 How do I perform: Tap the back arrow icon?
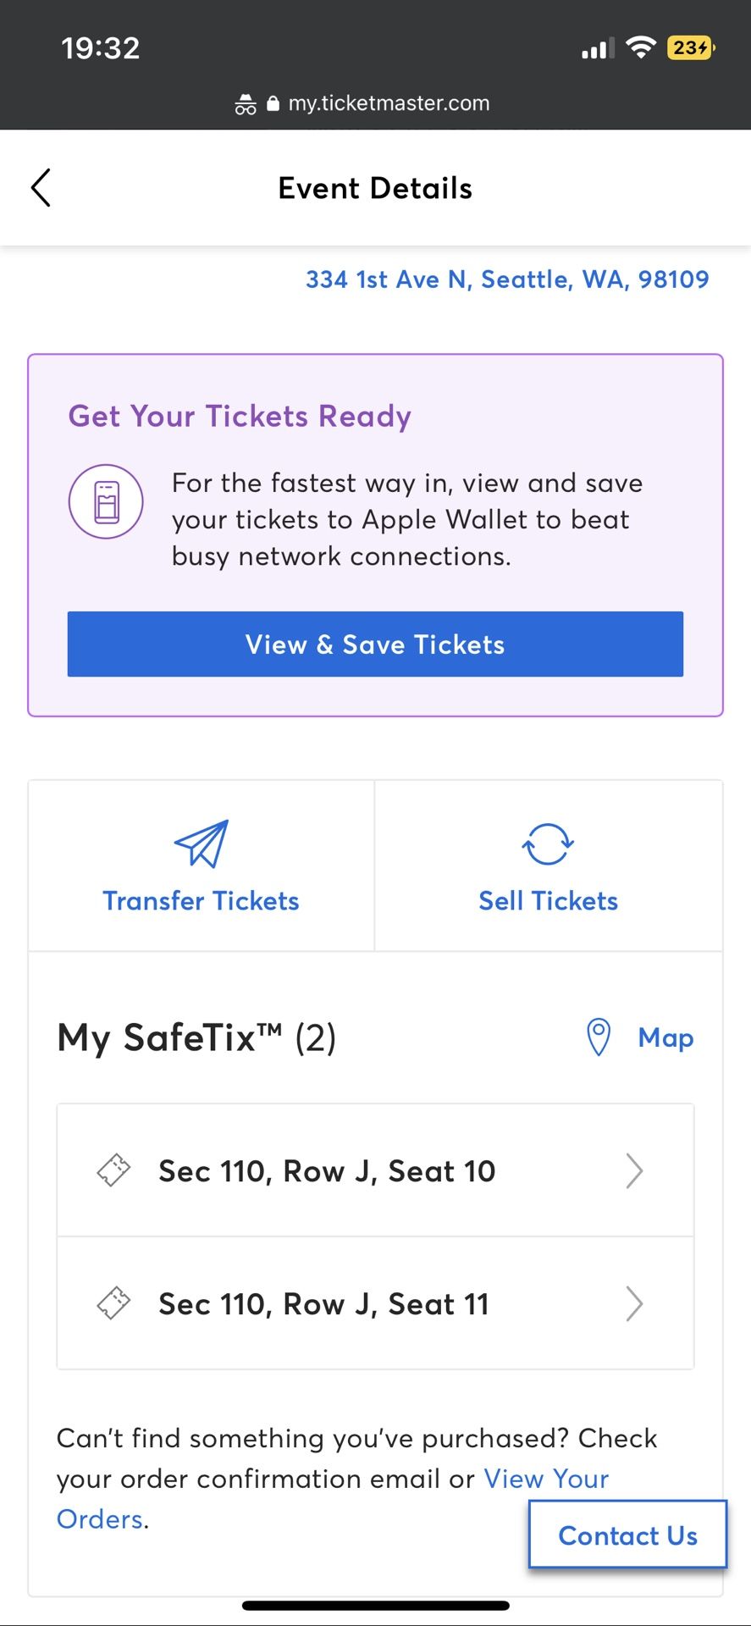tap(41, 188)
